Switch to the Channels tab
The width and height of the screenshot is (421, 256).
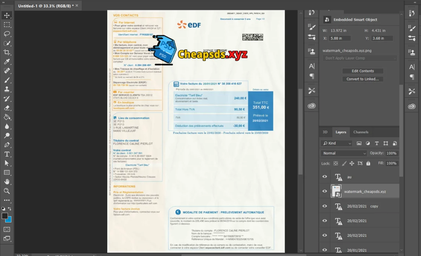[x=361, y=132]
